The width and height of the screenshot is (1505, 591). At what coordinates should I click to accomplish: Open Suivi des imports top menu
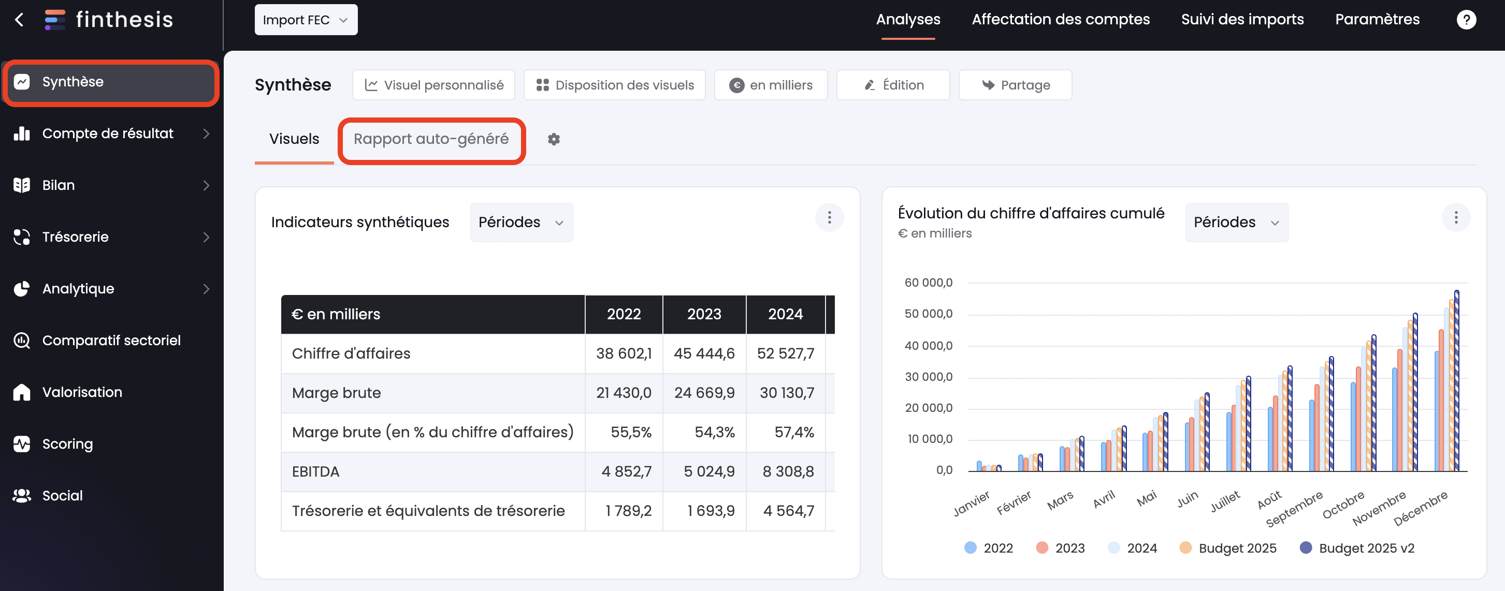pos(1242,20)
